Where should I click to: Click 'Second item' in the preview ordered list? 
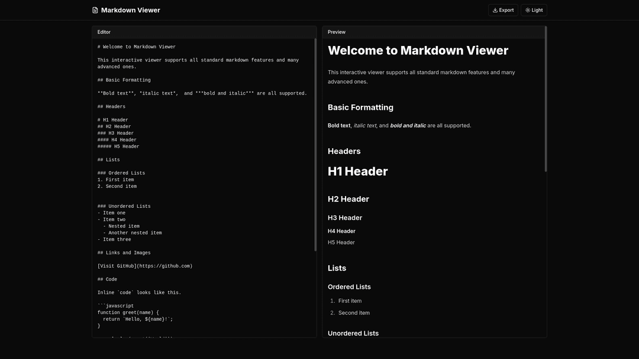[x=354, y=313]
